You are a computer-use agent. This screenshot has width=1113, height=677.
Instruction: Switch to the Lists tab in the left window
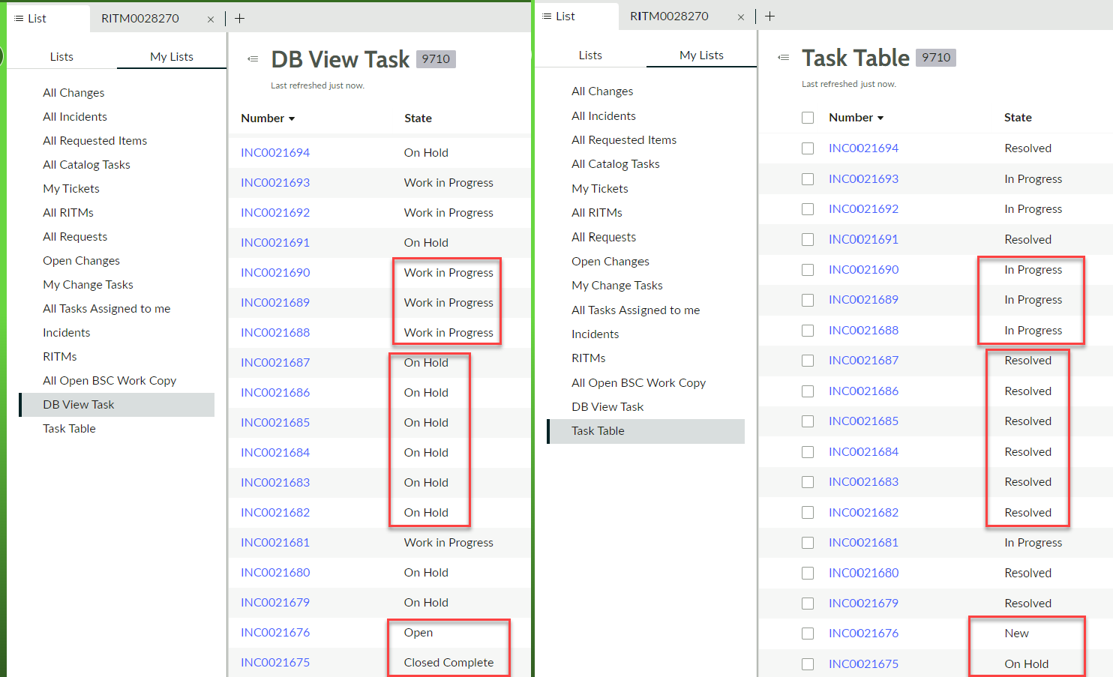(x=61, y=57)
